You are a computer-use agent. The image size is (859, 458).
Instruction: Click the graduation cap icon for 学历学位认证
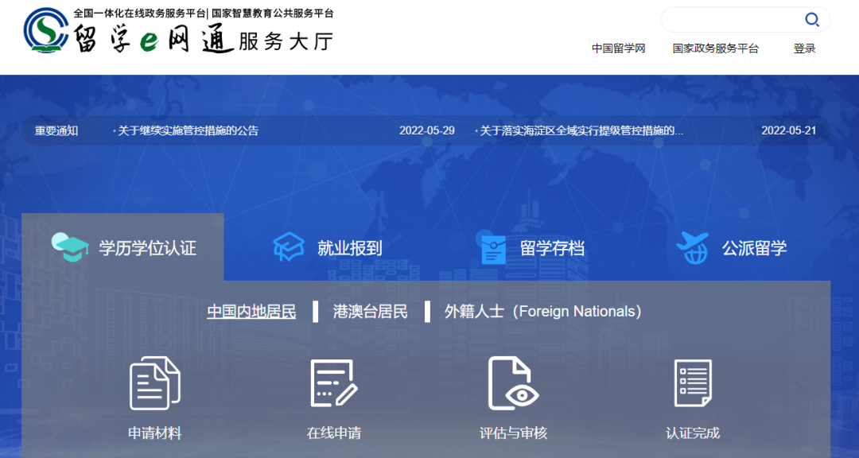click(70, 247)
